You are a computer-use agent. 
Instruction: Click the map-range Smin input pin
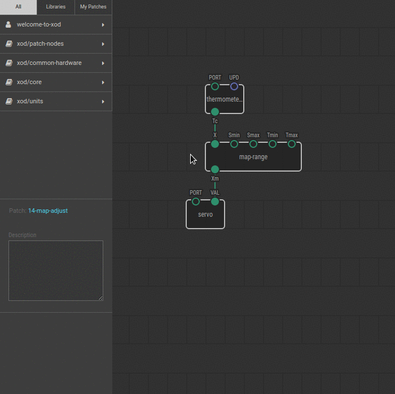[x=234, y=144]
